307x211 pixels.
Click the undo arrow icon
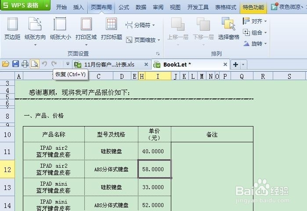pyautogui.click(x=45, y=64)
